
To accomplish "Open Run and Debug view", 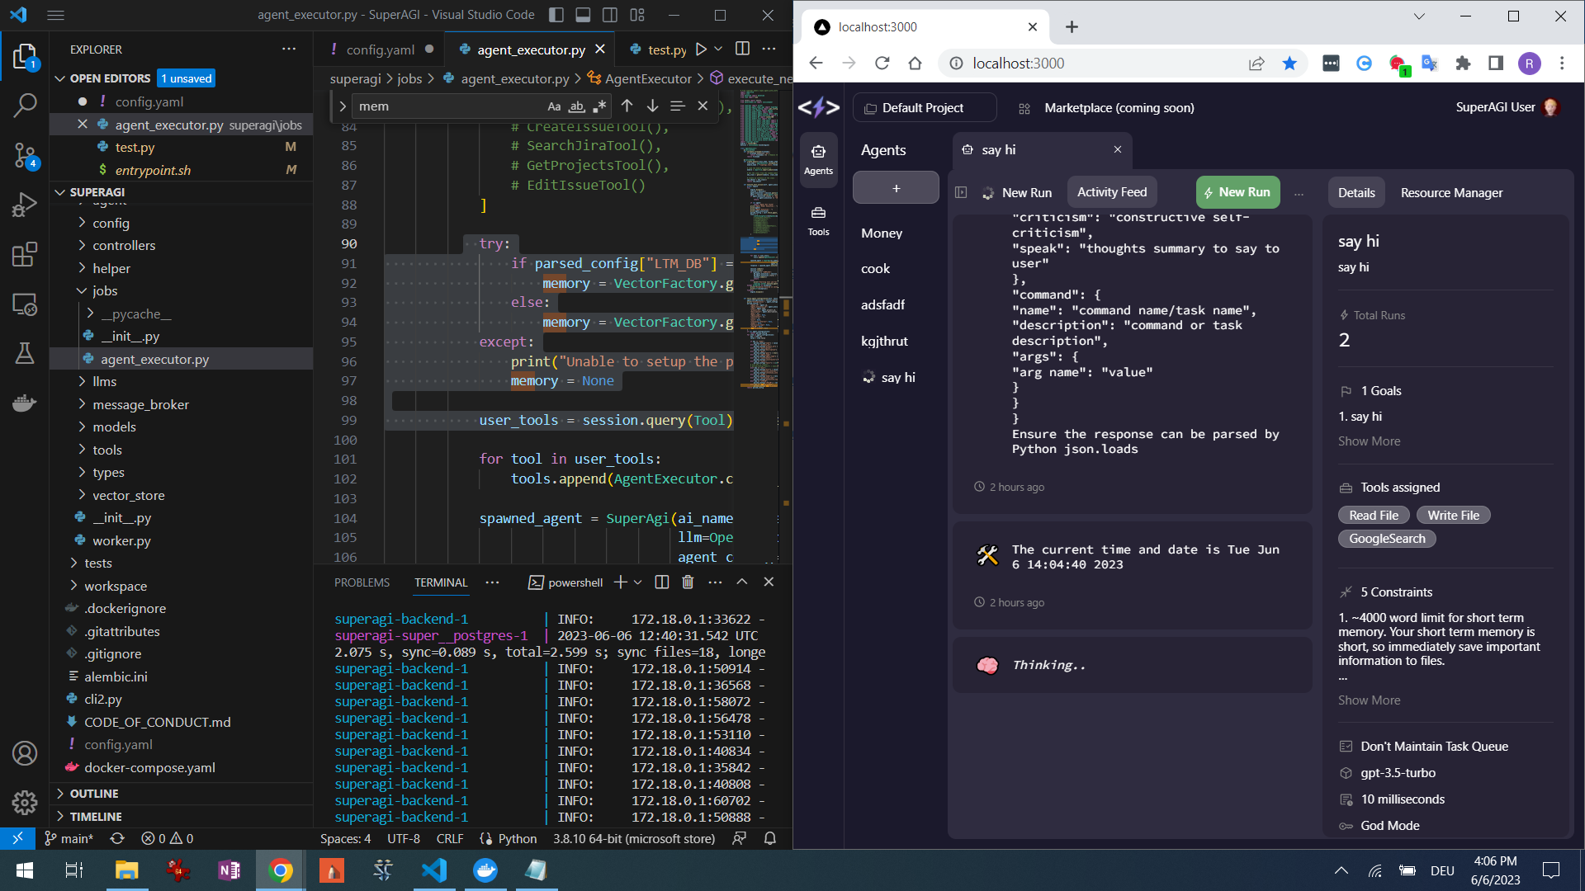I will point(25,205).
